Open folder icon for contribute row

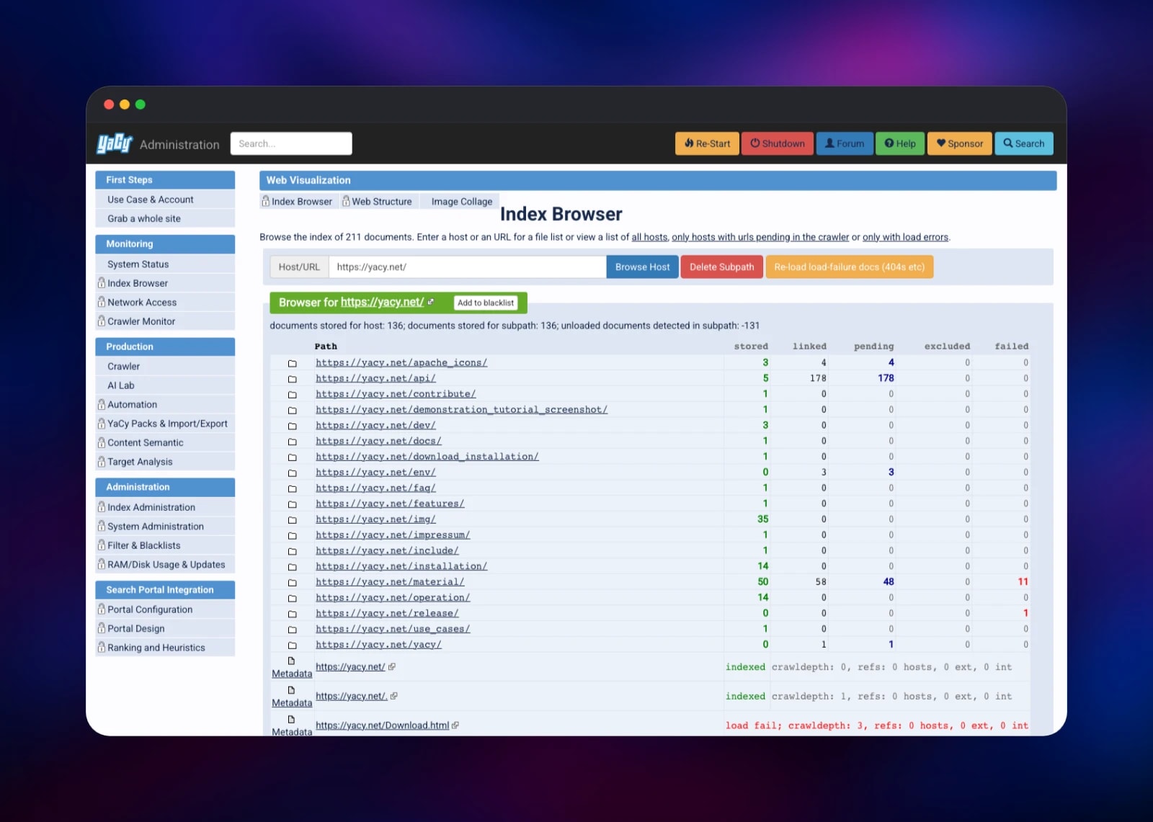click(x=292, y=395)
